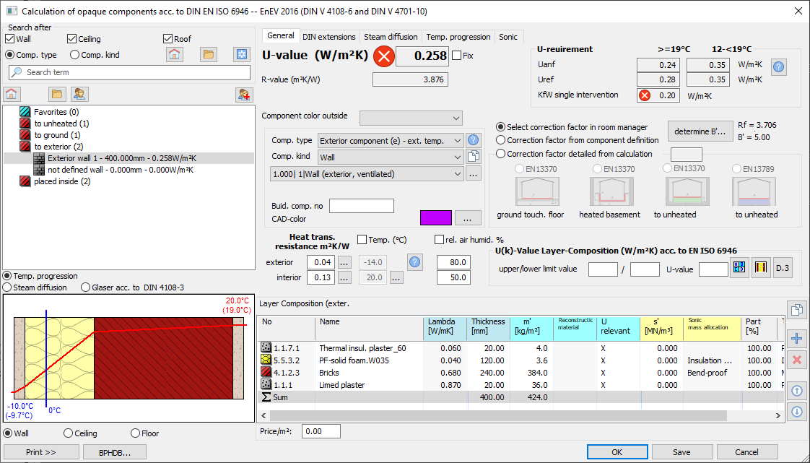Switch to the Steam diffusion tab
This screenshot has width=810, height=463.
(391, 37)
